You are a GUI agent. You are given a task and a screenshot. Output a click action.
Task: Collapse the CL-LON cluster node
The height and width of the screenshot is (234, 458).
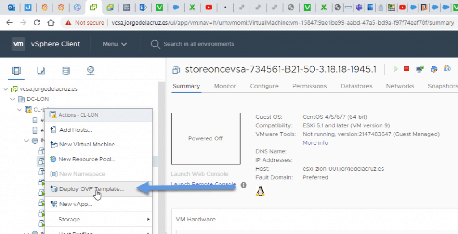(x=20, y=110)
